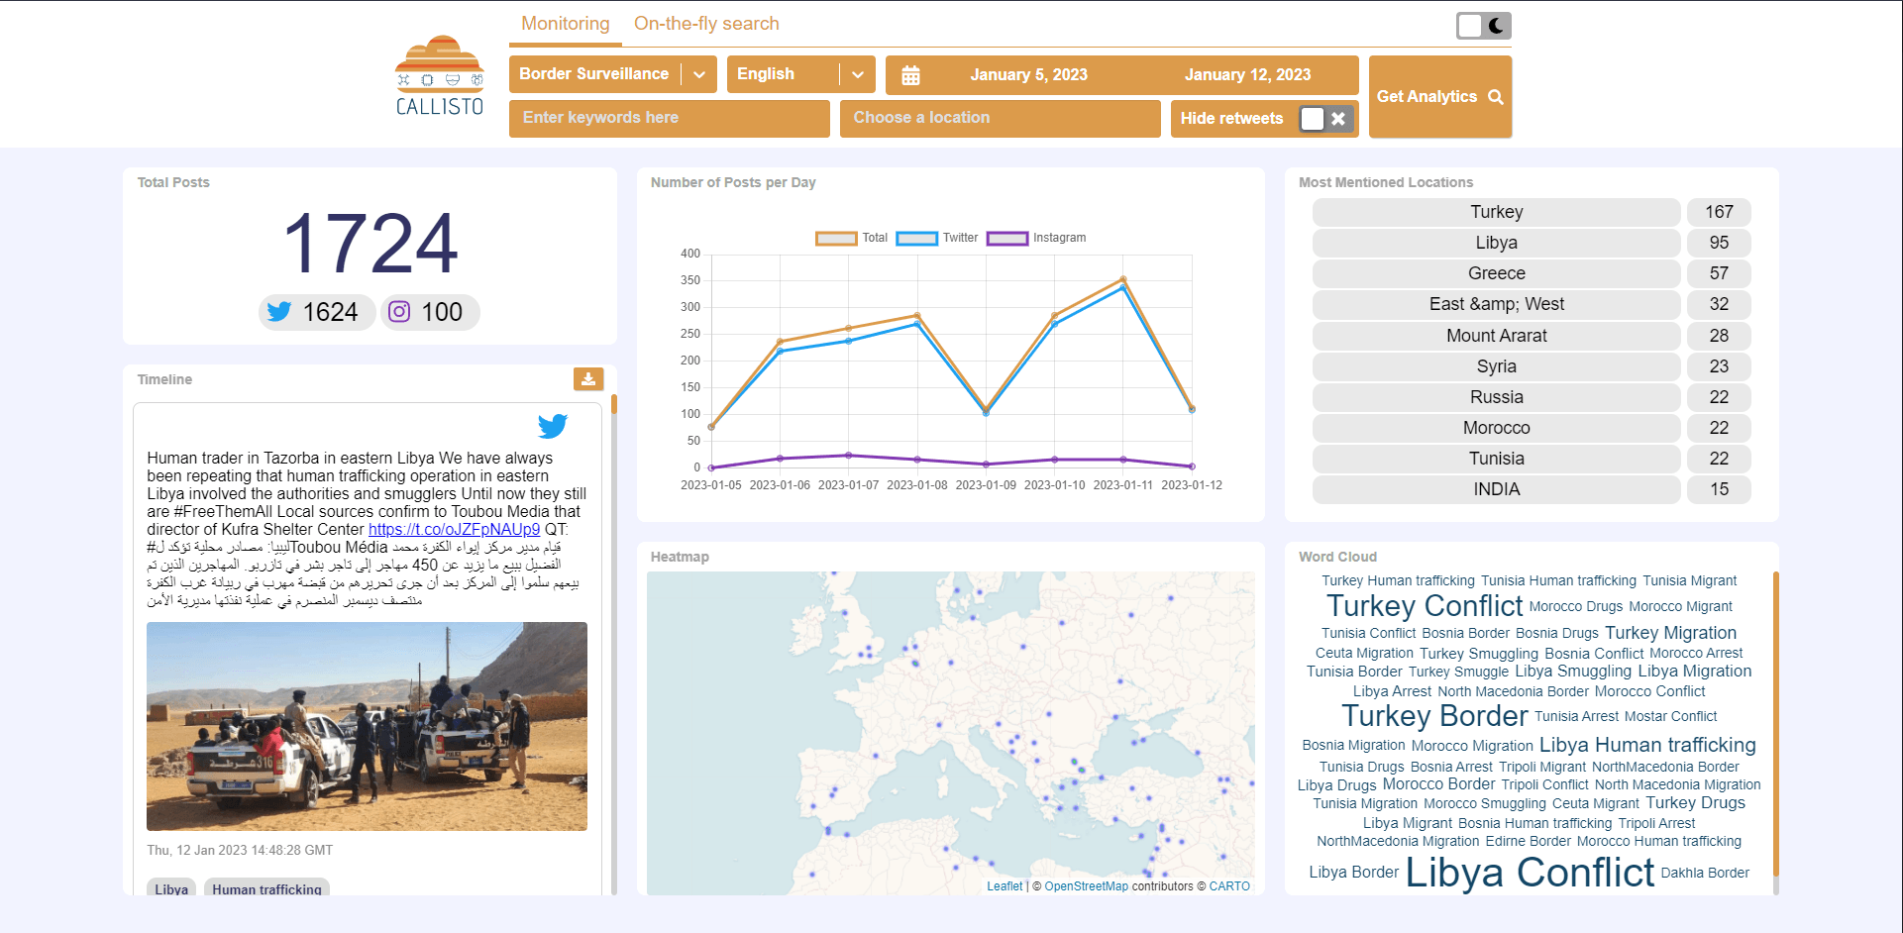Click the Callisto logo
Screen dimensions: 1903x933
(x=440, y=76)
